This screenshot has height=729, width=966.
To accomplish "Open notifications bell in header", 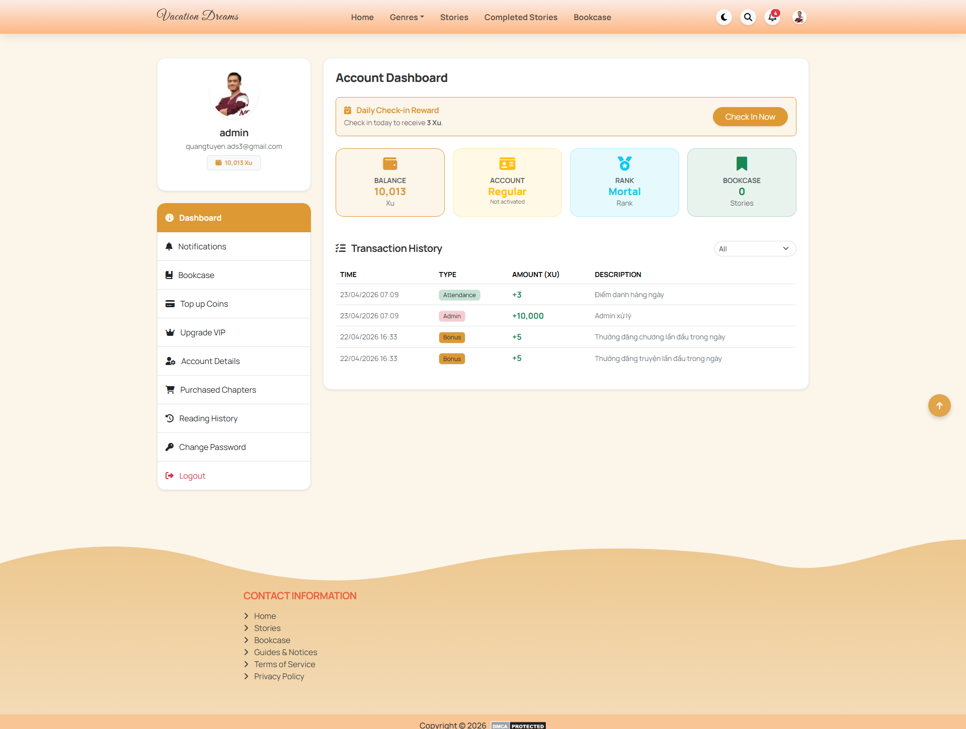I will click(772, 17).
